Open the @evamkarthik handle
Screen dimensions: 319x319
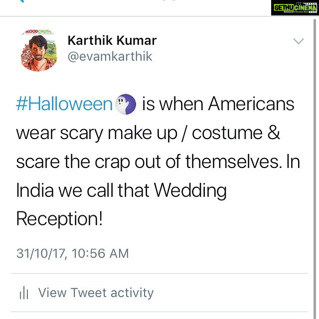(110, 56)
